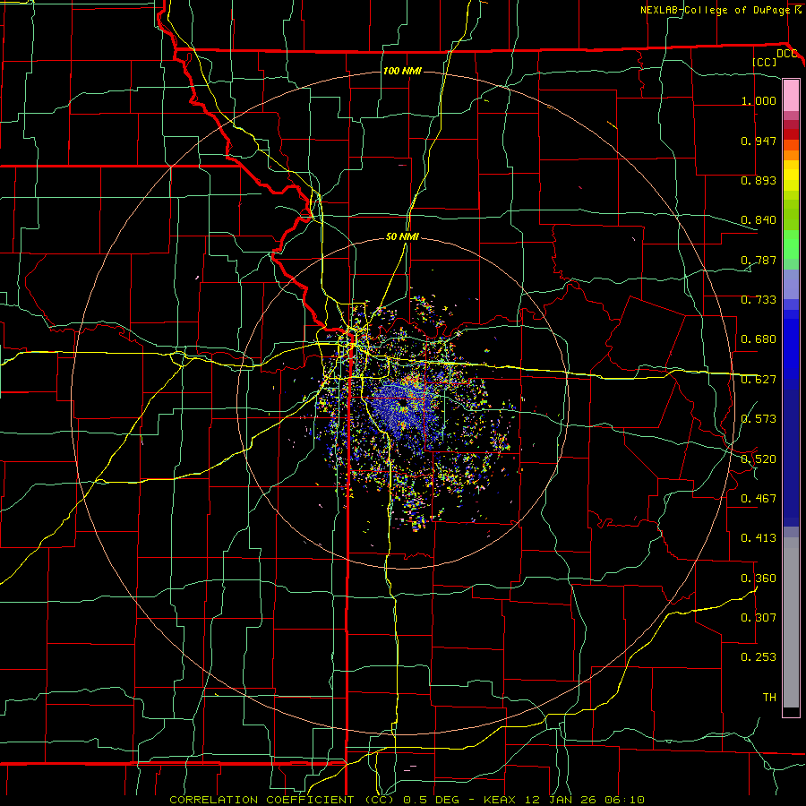Click the 0.307 legend value
Image resolution: width=806 pixels, height=806 pixels.
(759, 618)
